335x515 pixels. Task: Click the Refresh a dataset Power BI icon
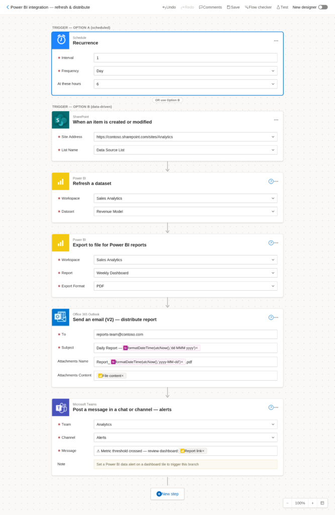[61, 181]
